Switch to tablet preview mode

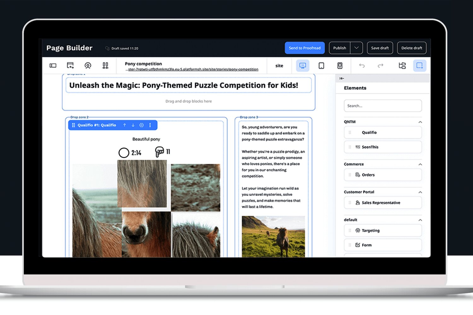click(321, 66)
